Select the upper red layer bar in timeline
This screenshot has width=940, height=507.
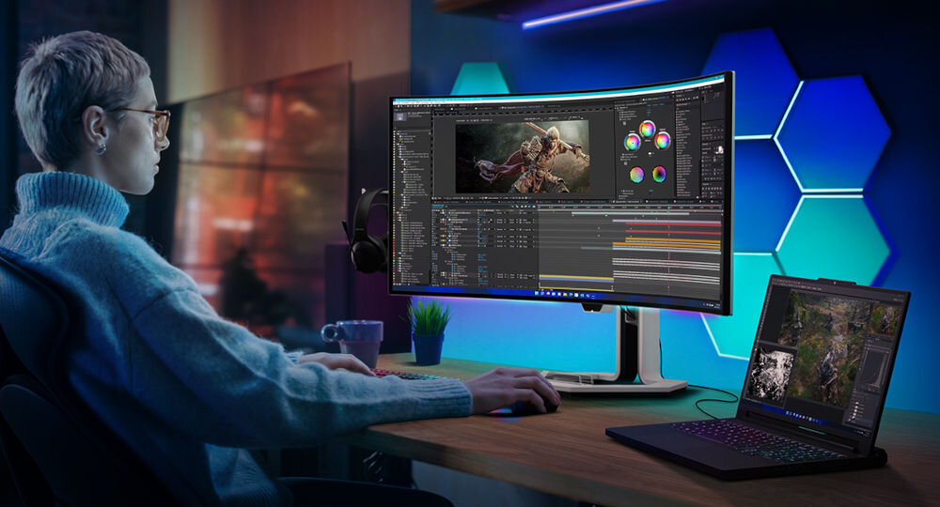click(x=674, y=223)
